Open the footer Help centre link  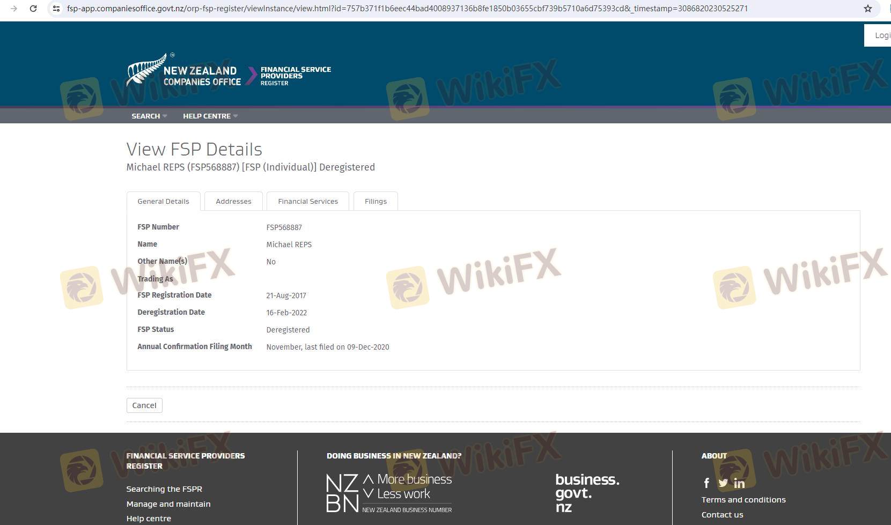(149, 519)
